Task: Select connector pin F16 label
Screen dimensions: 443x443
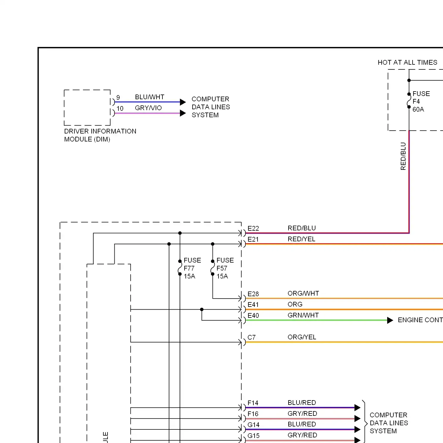Action: coord(253,414)
